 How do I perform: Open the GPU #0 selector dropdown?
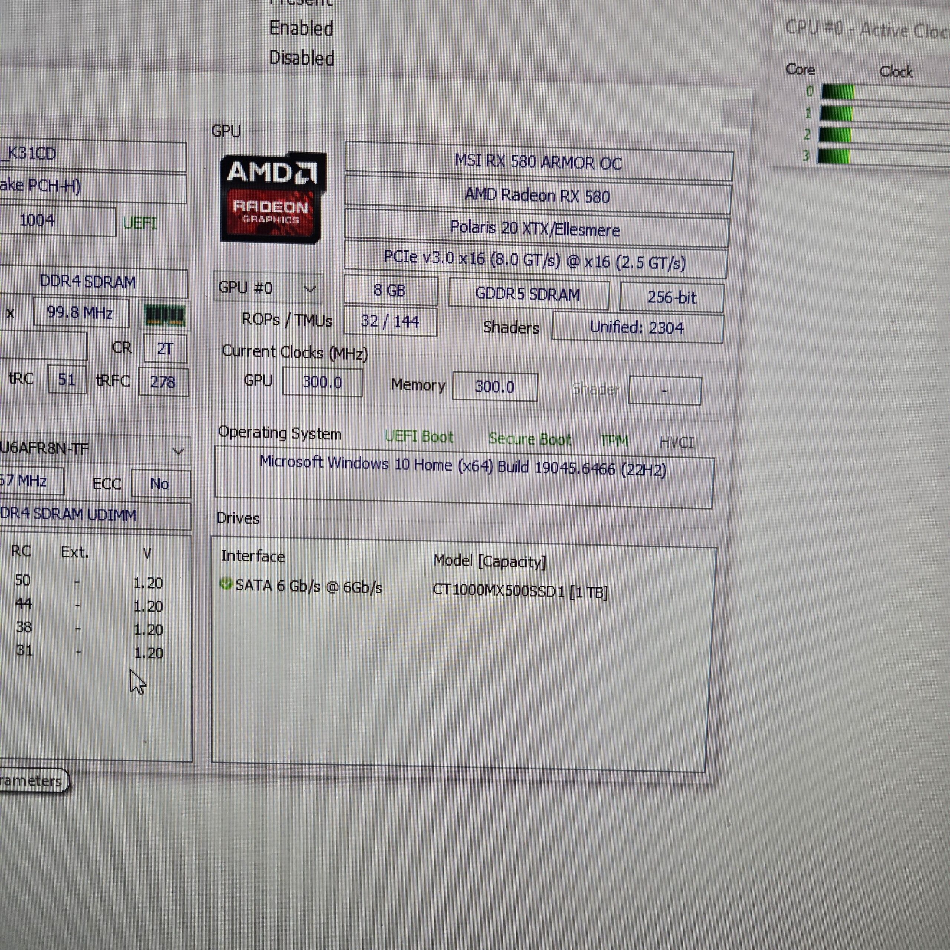tap(268, 288)
